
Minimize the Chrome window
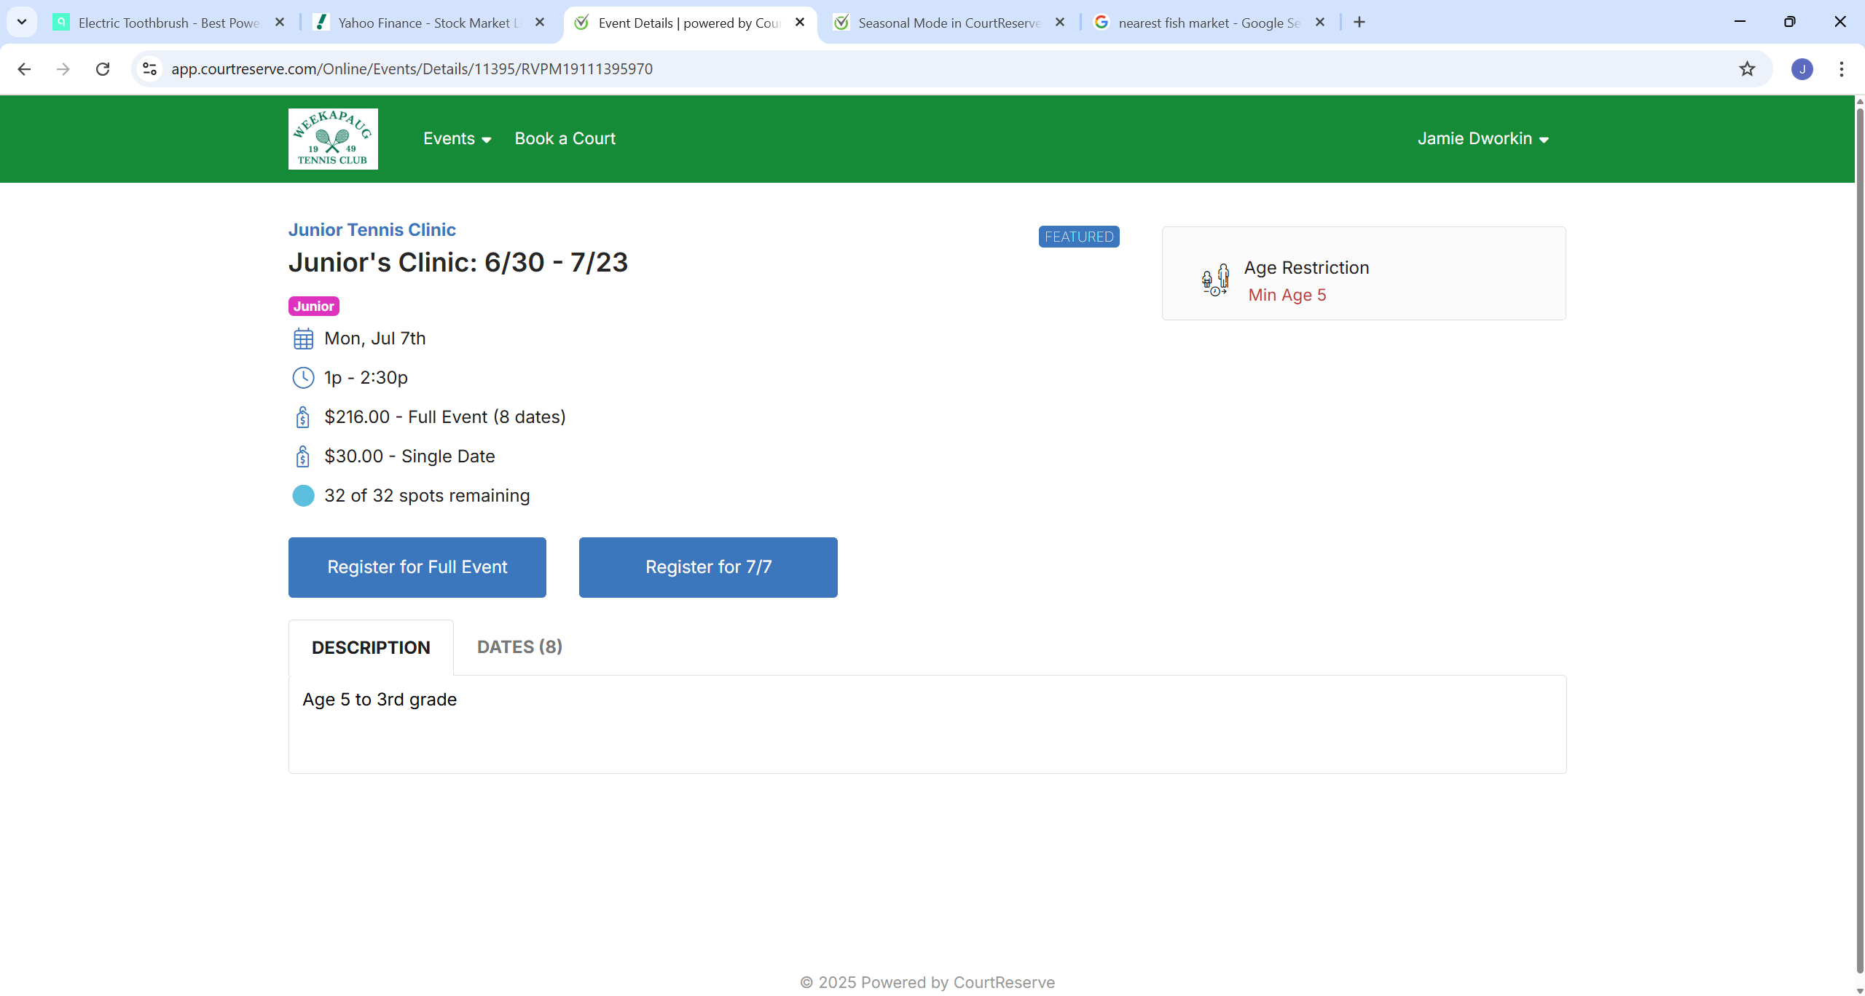pyautogui.click(x=1740, y=22)
